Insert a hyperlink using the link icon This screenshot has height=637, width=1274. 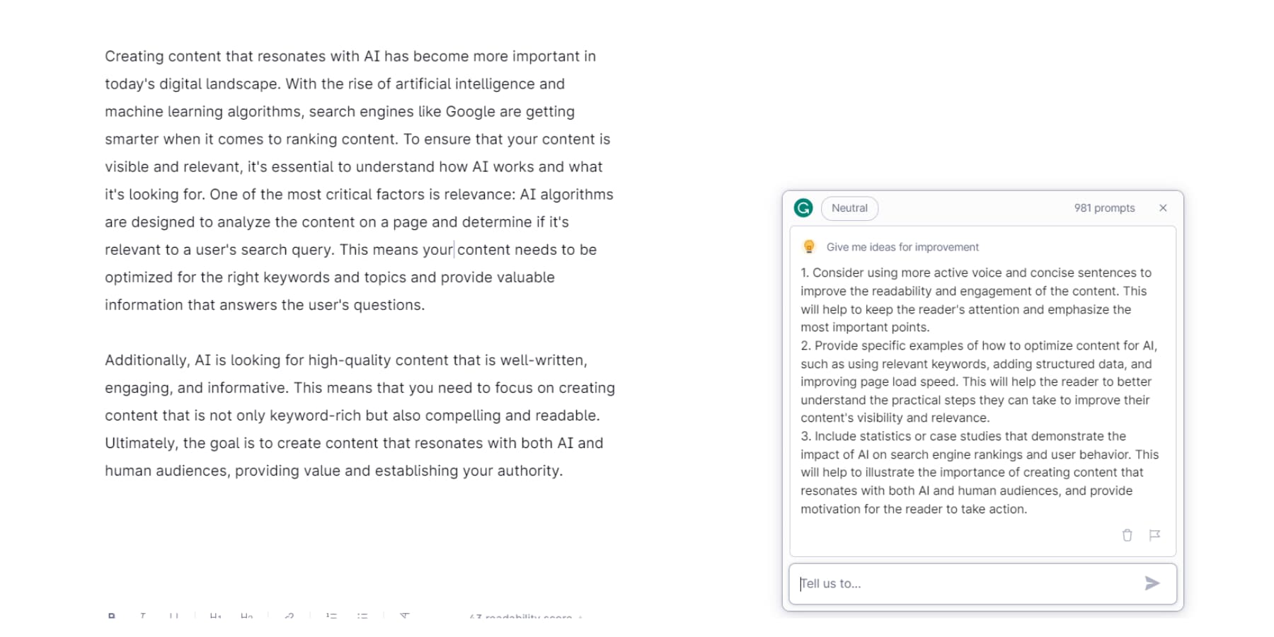[x=288, y=617]
